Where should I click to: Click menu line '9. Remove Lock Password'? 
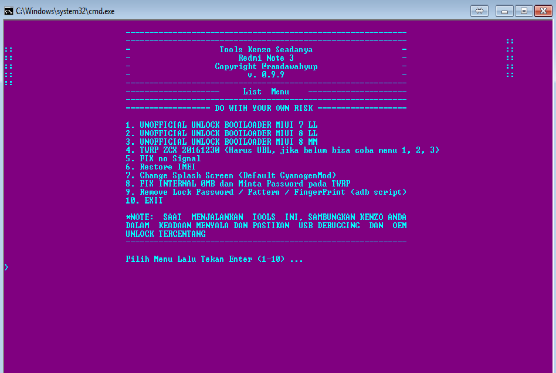[266, 192]
